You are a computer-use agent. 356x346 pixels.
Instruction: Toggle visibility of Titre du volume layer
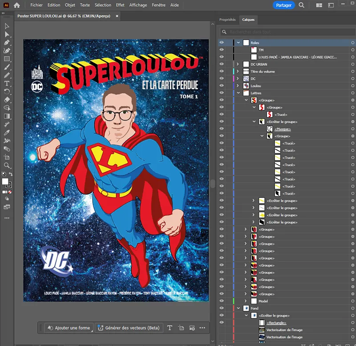click(x=222, y=71)
